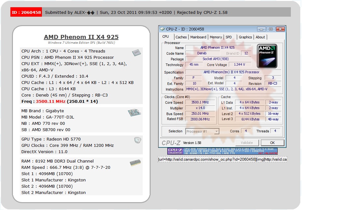Open the Mainboard tab
This screenshot has width=363, height=210.
pyautogui.click(x=198, y=37)
